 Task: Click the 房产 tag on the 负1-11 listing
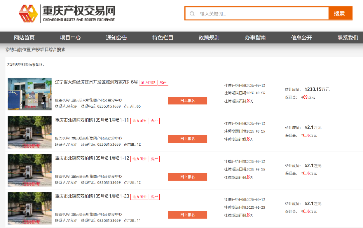point(154,121)
